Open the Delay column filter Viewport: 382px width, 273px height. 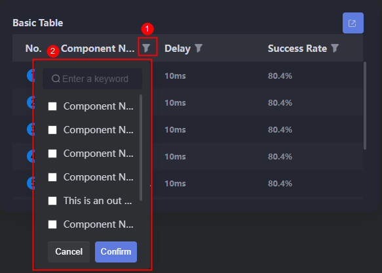(199, 48)
